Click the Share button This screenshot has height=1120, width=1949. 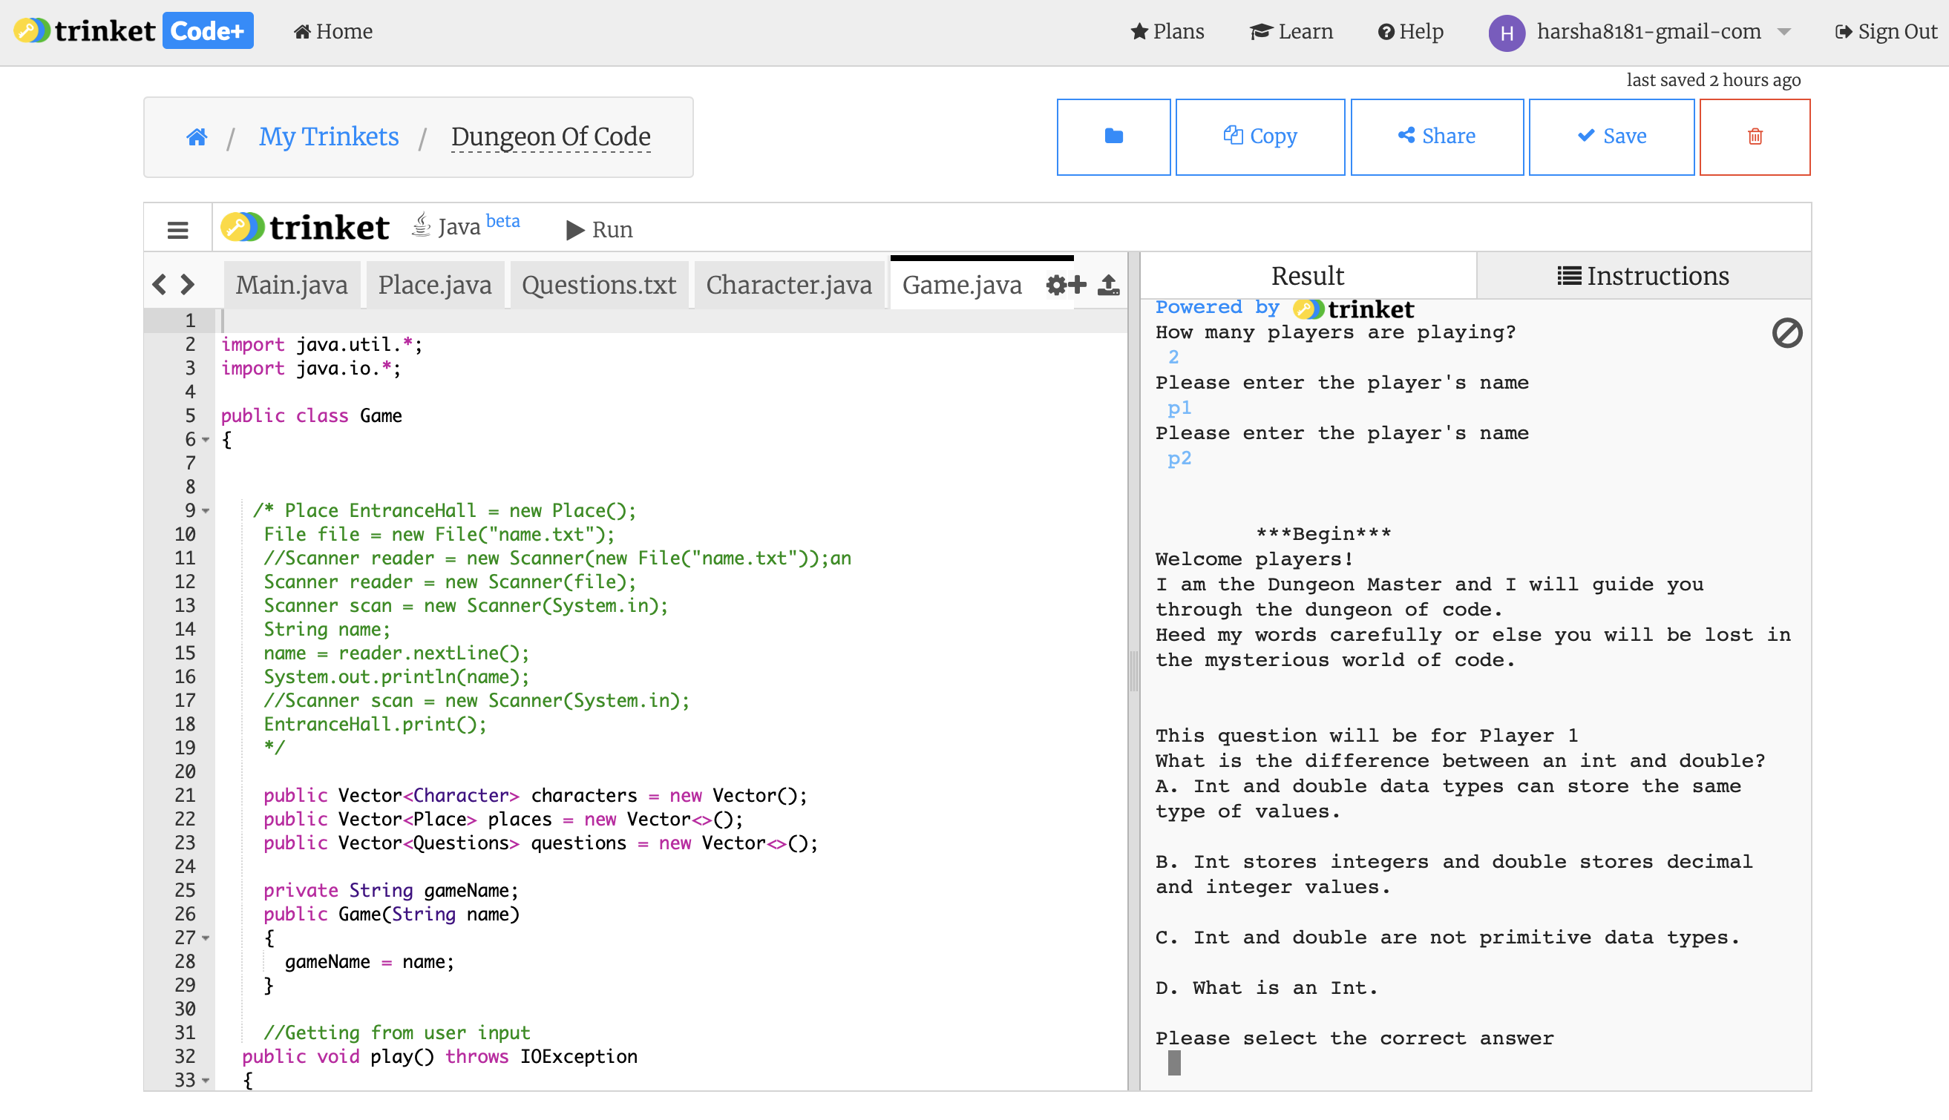tap(1436, 137)
